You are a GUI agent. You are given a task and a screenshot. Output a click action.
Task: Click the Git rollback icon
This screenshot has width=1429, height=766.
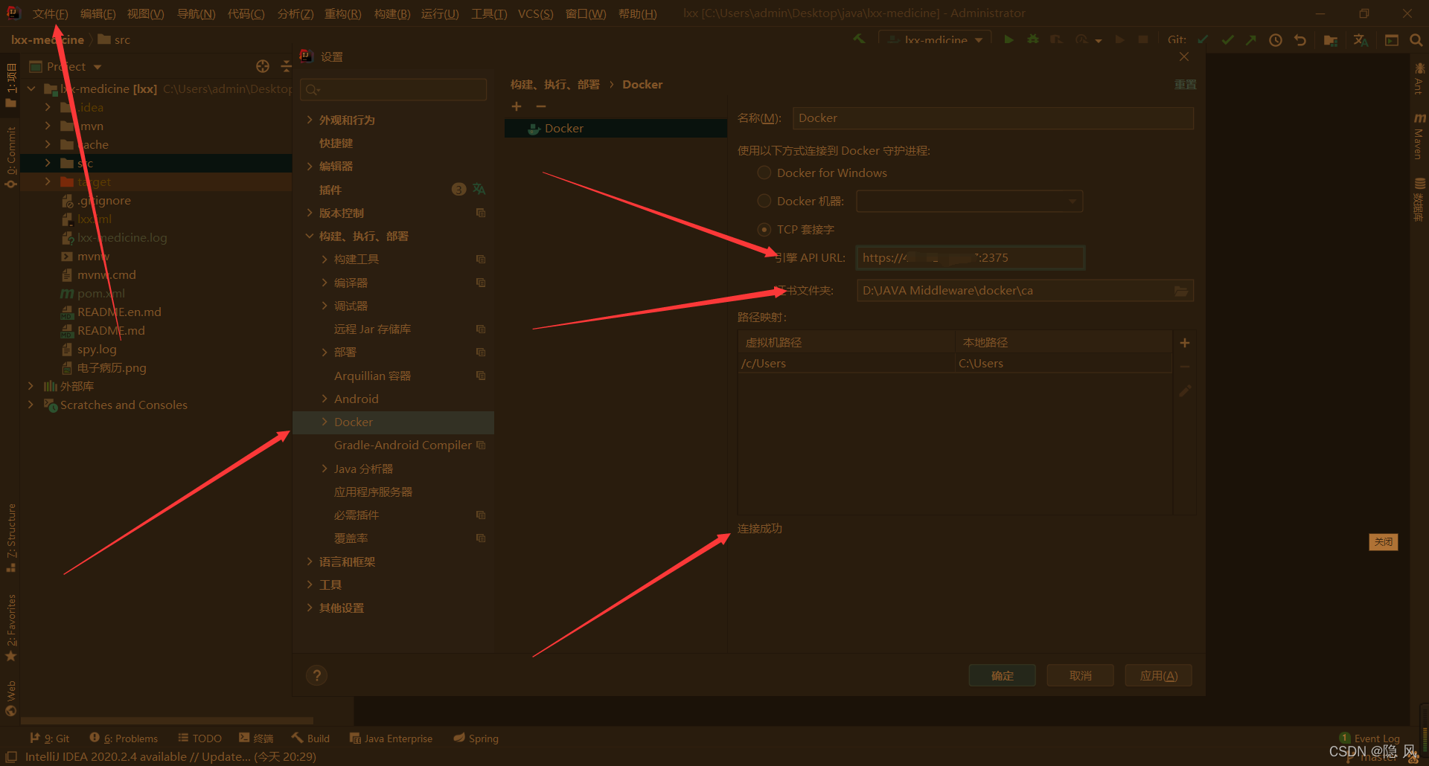click(x=1300, y=40)
